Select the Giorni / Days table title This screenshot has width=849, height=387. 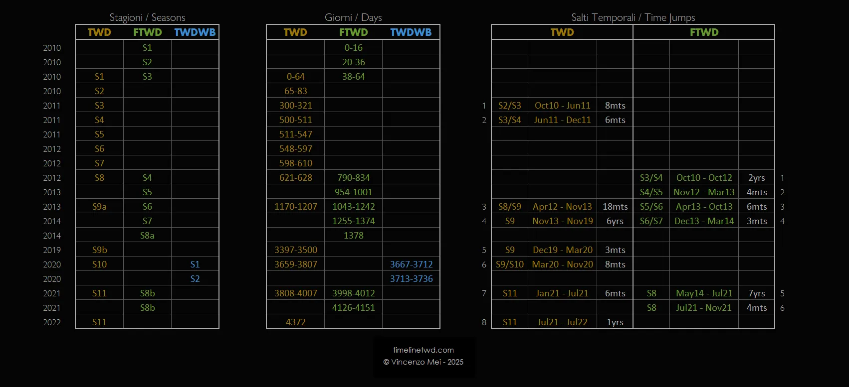tap(353, 18)
